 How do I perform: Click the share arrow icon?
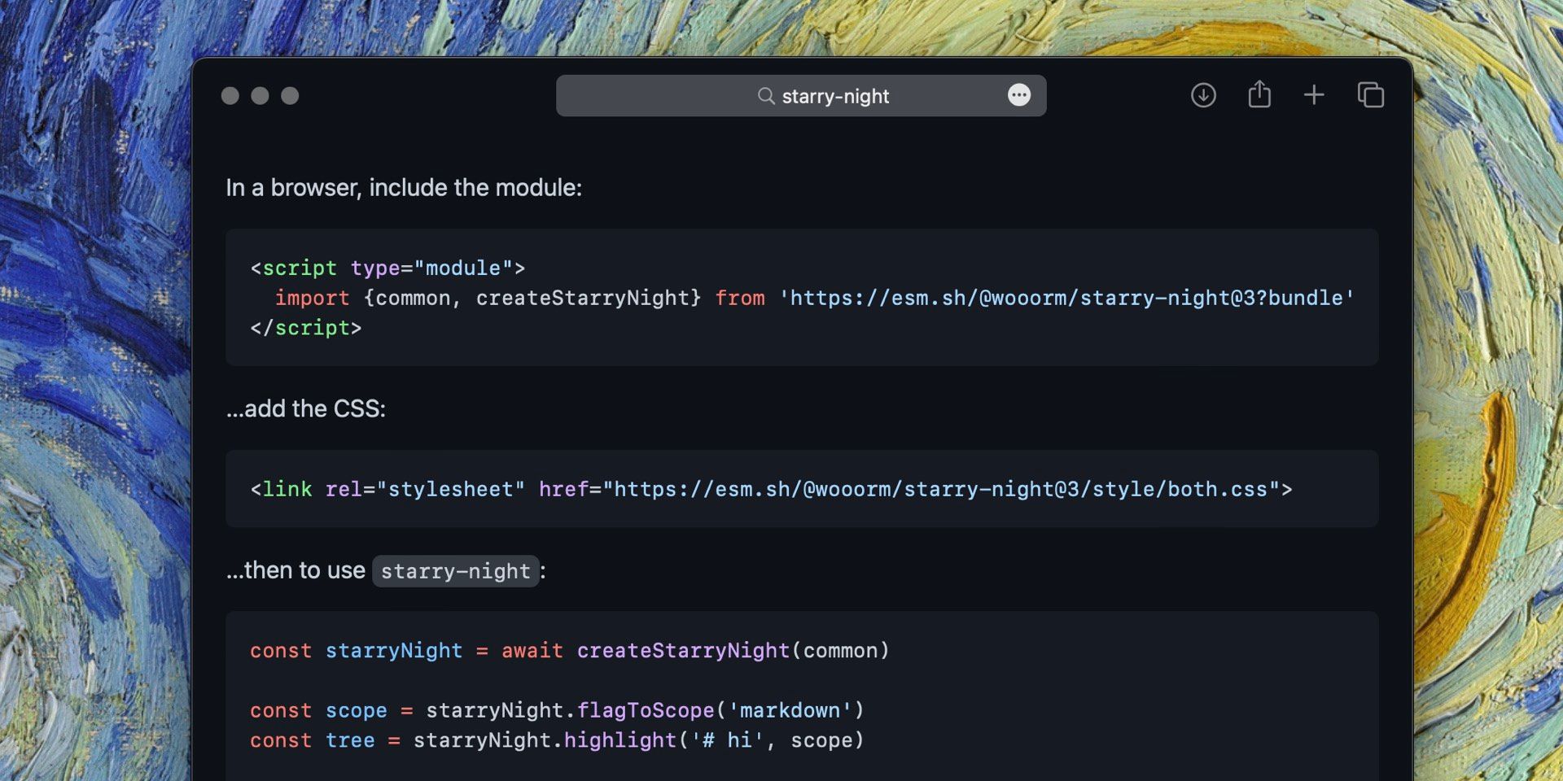(1260, 95)
